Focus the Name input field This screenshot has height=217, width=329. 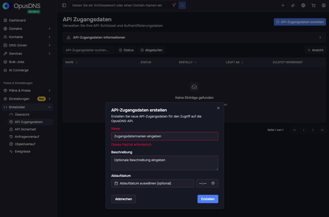pyautogui.click(x=164, y=136)
